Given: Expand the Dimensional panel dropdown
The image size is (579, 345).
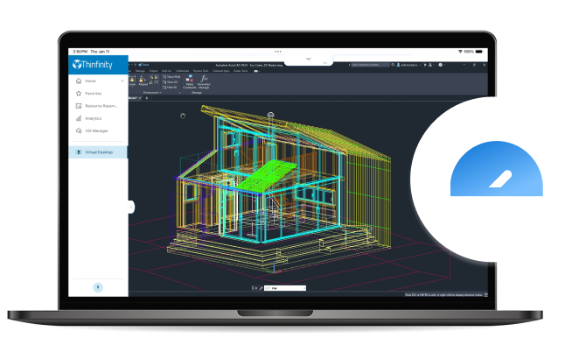Looking at the screenshot, I should point(152,93).
